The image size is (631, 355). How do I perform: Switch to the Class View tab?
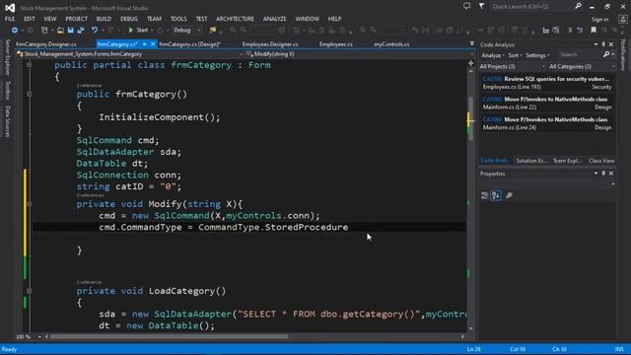pyautogui.click(x=601, y=161)
